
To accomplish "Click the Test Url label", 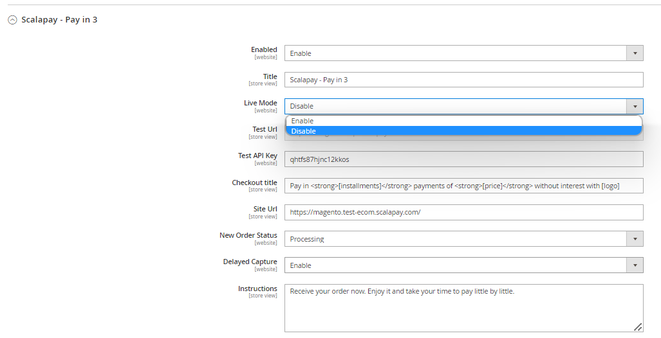I will click(x=265, y=129).
